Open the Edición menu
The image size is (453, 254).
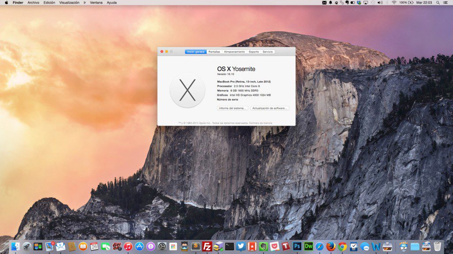[49, 3]
